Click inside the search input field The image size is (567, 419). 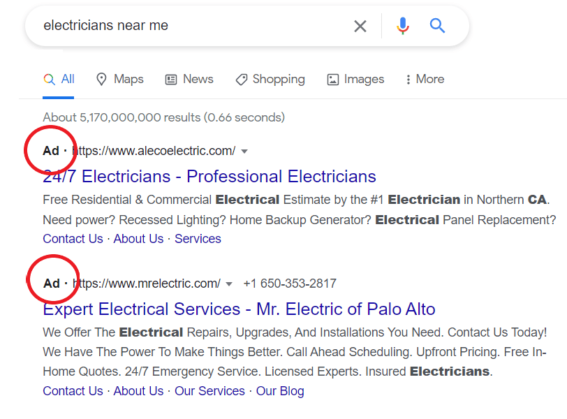point(175,26)
